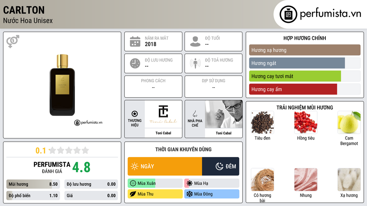
Task: Select the Xạ hương note image
Action: (349, 180)
